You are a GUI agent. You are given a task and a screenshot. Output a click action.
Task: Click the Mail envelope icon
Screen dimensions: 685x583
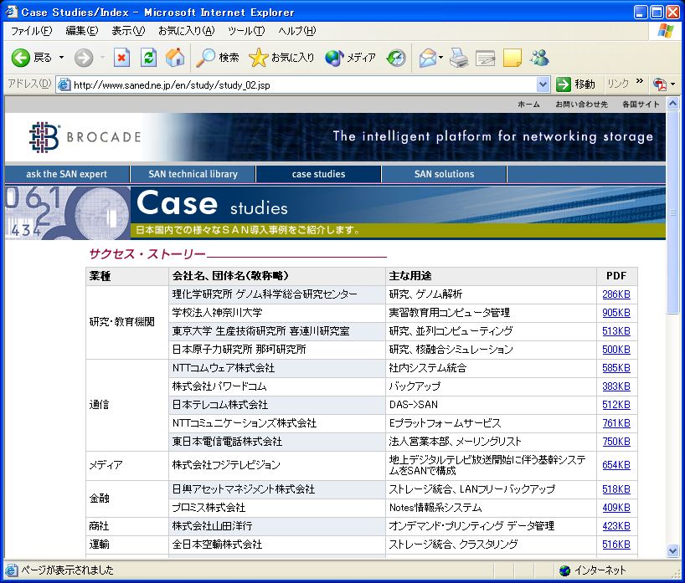[428, 58]
